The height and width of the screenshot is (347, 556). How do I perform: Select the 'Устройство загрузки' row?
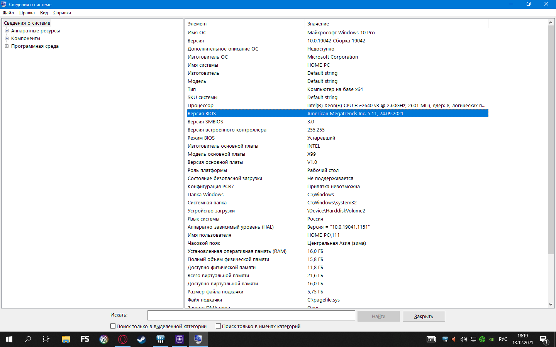(337, 211)
